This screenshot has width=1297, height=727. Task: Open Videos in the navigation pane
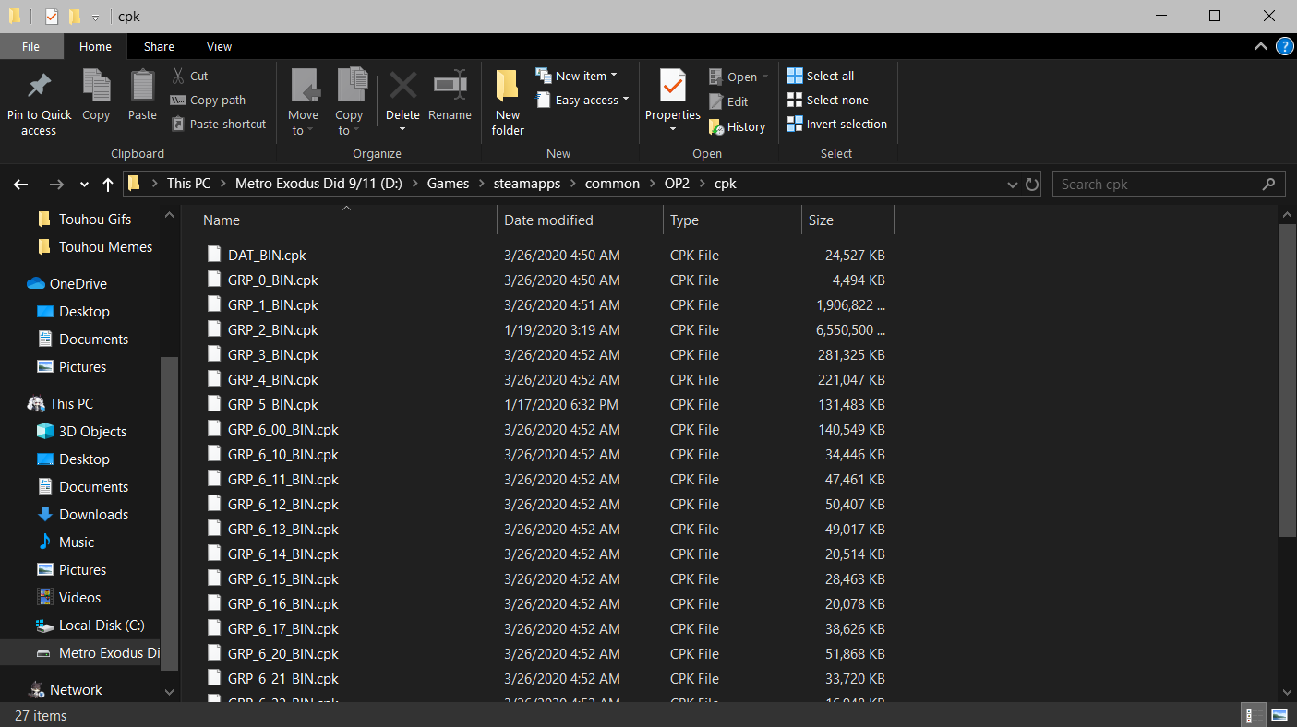pyautogui.click(x=79, y=597)
